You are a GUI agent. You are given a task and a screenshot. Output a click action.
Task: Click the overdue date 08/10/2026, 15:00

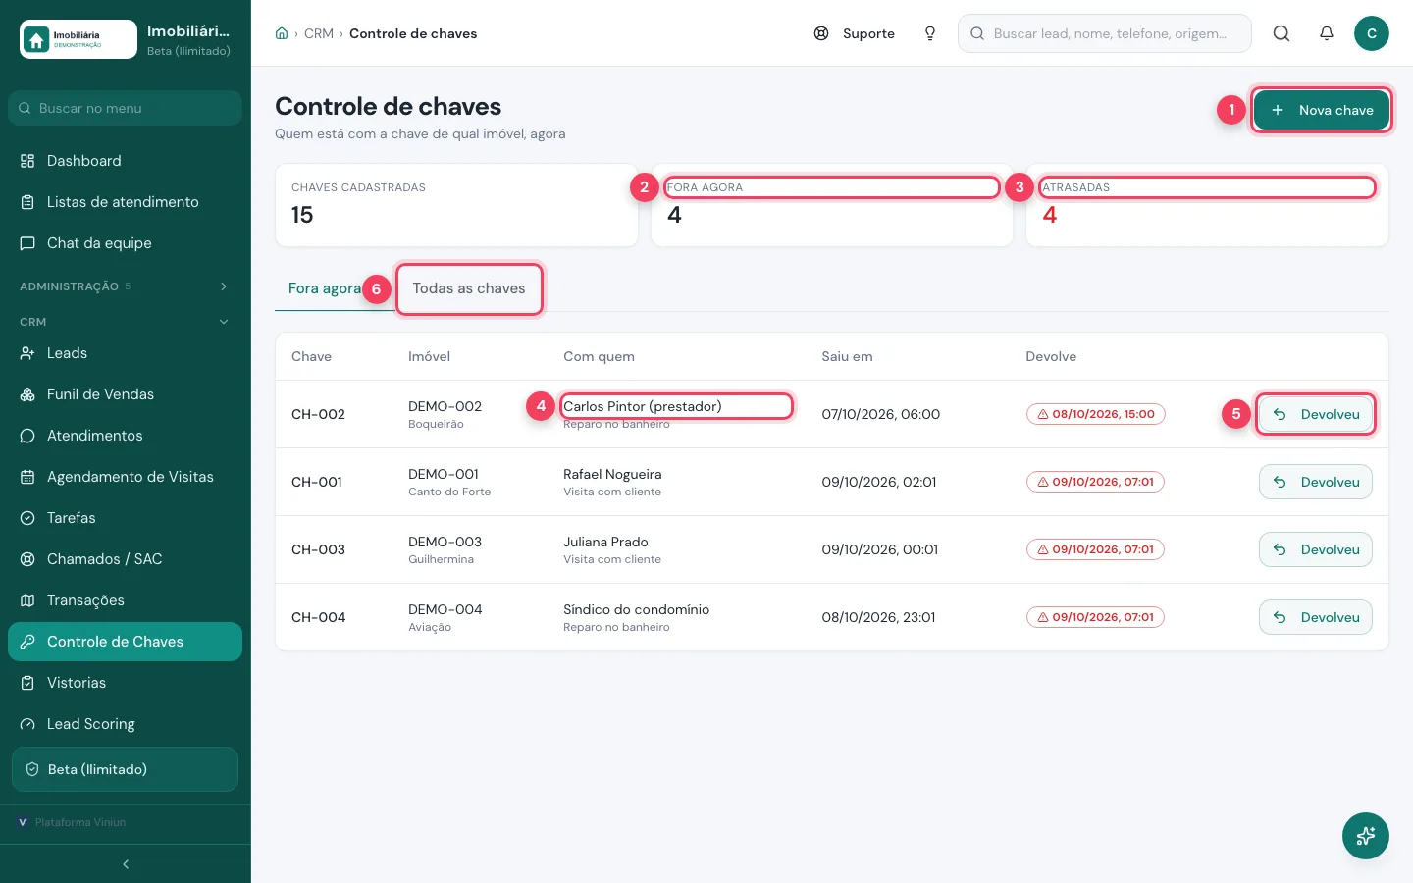(x=1095, y=414)
